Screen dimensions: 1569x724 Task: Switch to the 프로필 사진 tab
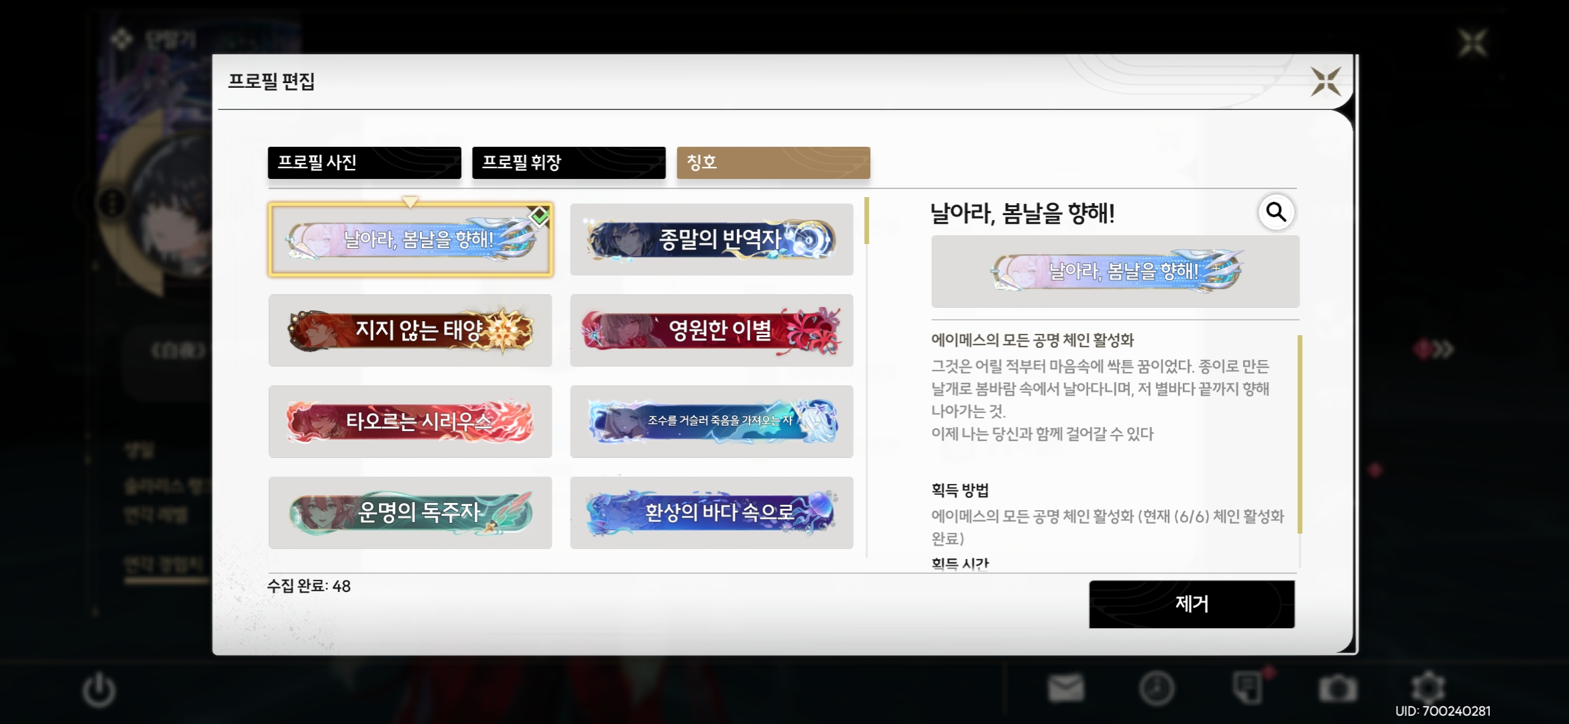click(364, 163)
